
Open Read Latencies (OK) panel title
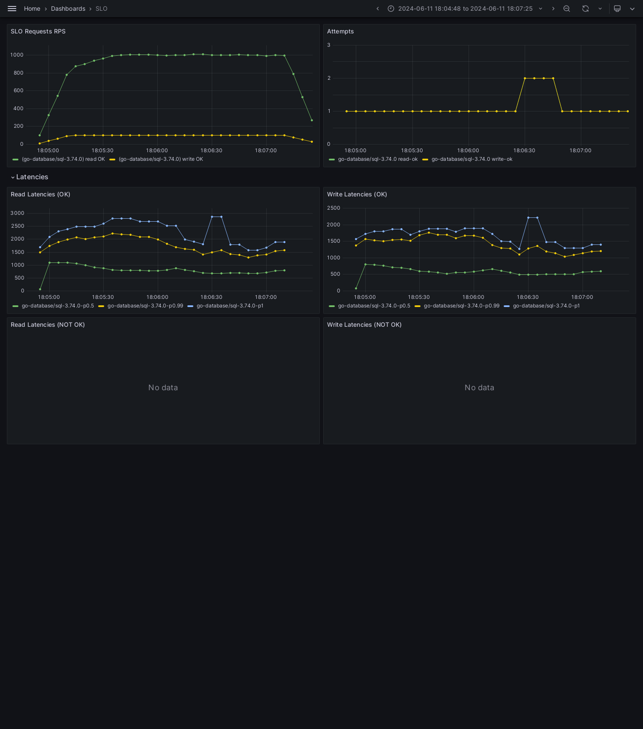click(40, 194)
